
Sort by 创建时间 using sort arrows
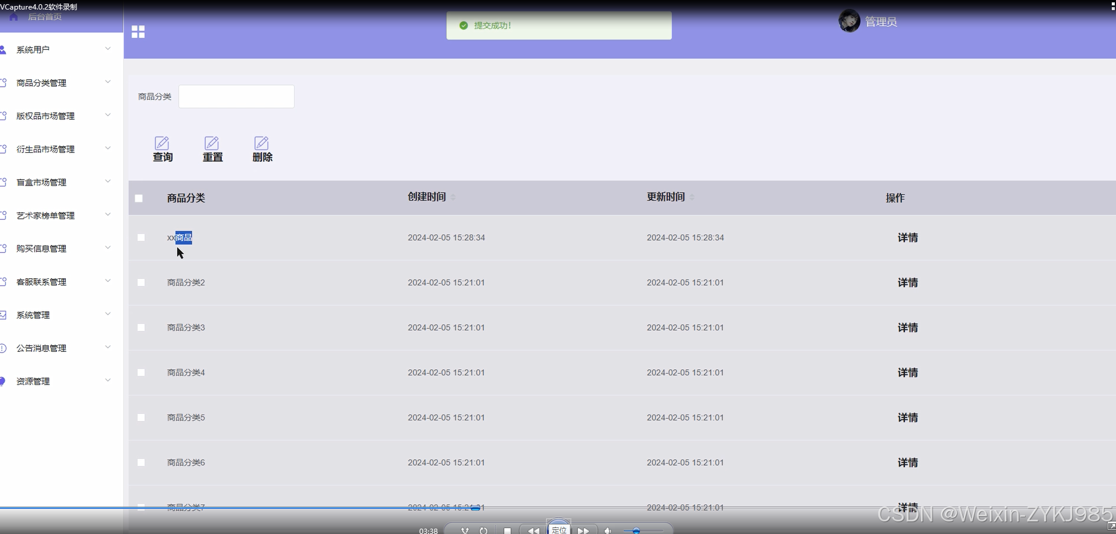pyautogui.click(x=453, y=197)
